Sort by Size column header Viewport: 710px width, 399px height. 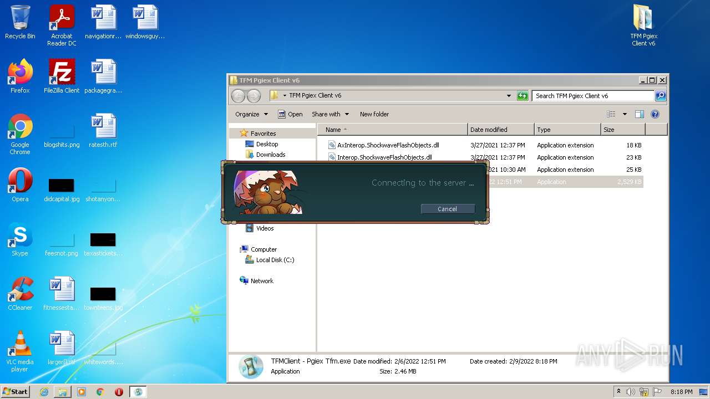click(623, 130)
